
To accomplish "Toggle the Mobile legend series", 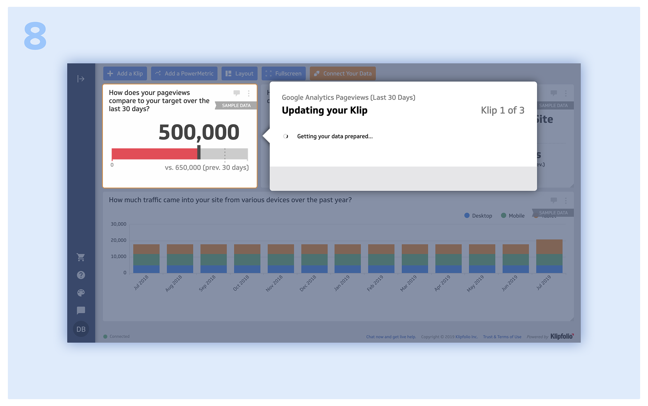I will pos(513,216).
